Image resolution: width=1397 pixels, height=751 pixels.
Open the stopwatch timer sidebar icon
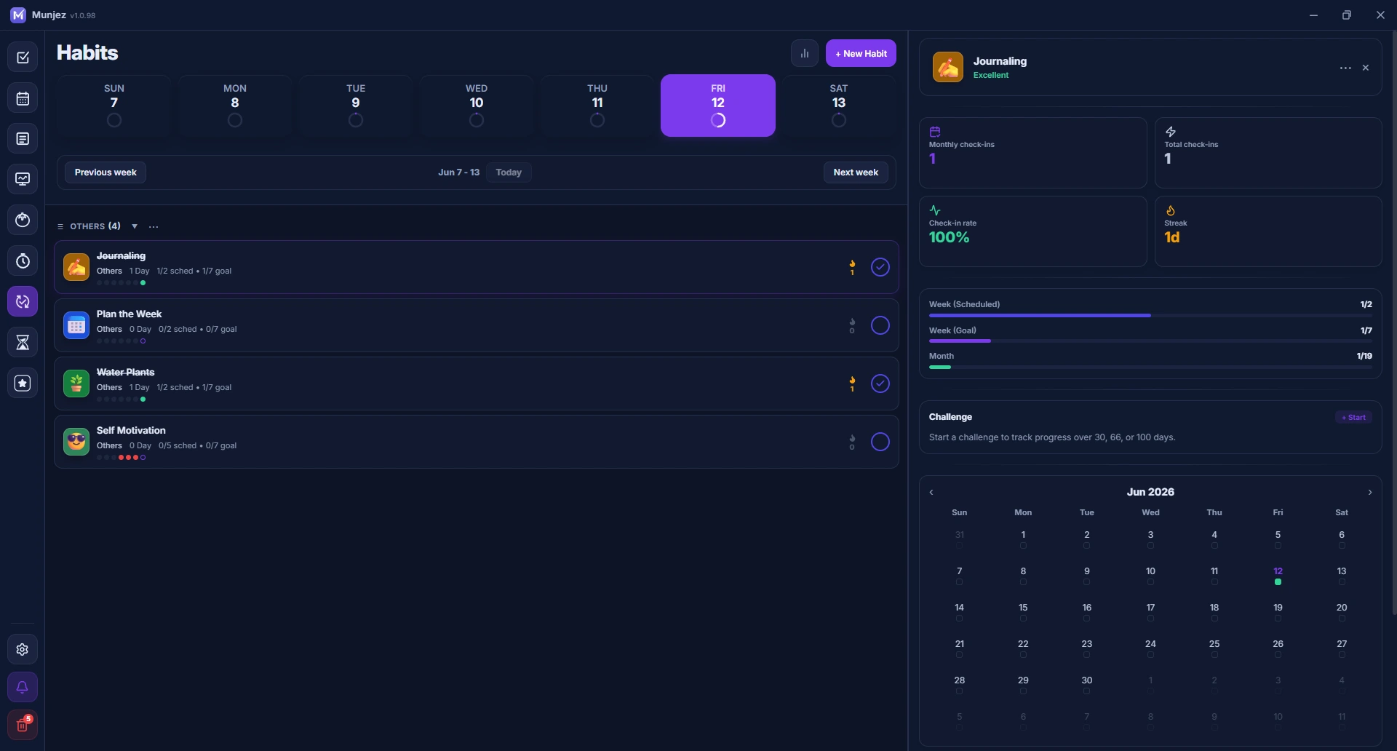(23, 261)
